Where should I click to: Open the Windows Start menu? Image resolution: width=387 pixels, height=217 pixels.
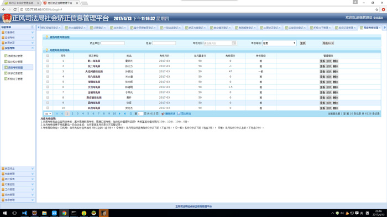pyautogui.click(x=4, y=213)
